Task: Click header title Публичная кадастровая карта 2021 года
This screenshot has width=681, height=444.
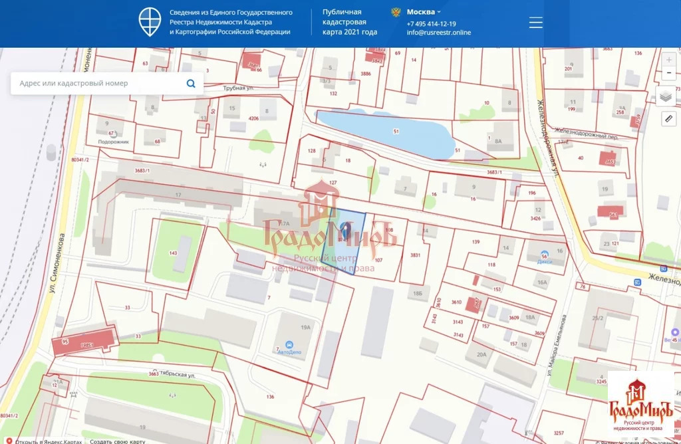Action: click(x=349, y=22)
